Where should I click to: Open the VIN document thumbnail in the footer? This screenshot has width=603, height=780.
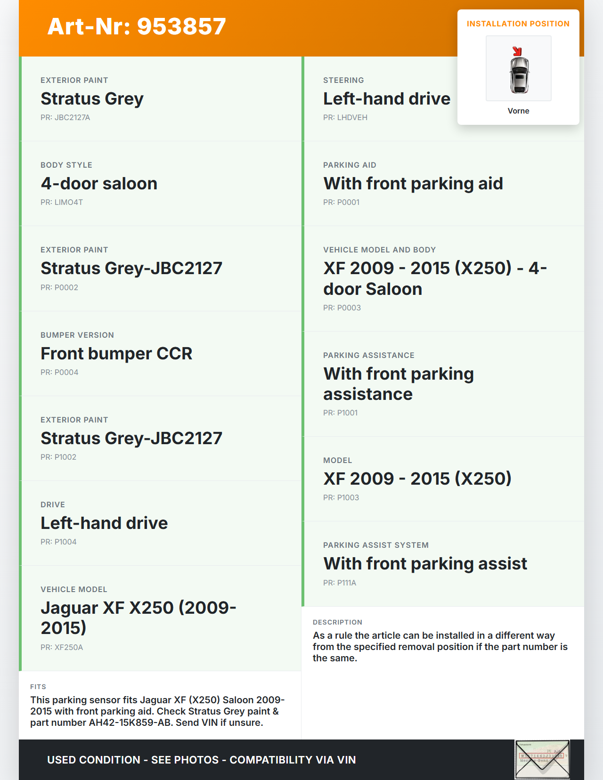pyautogui.click(x=542, y=759)
